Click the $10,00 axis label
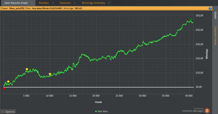Screen dimensions: 218x114 pyautogui.click(x=199, y=73)
